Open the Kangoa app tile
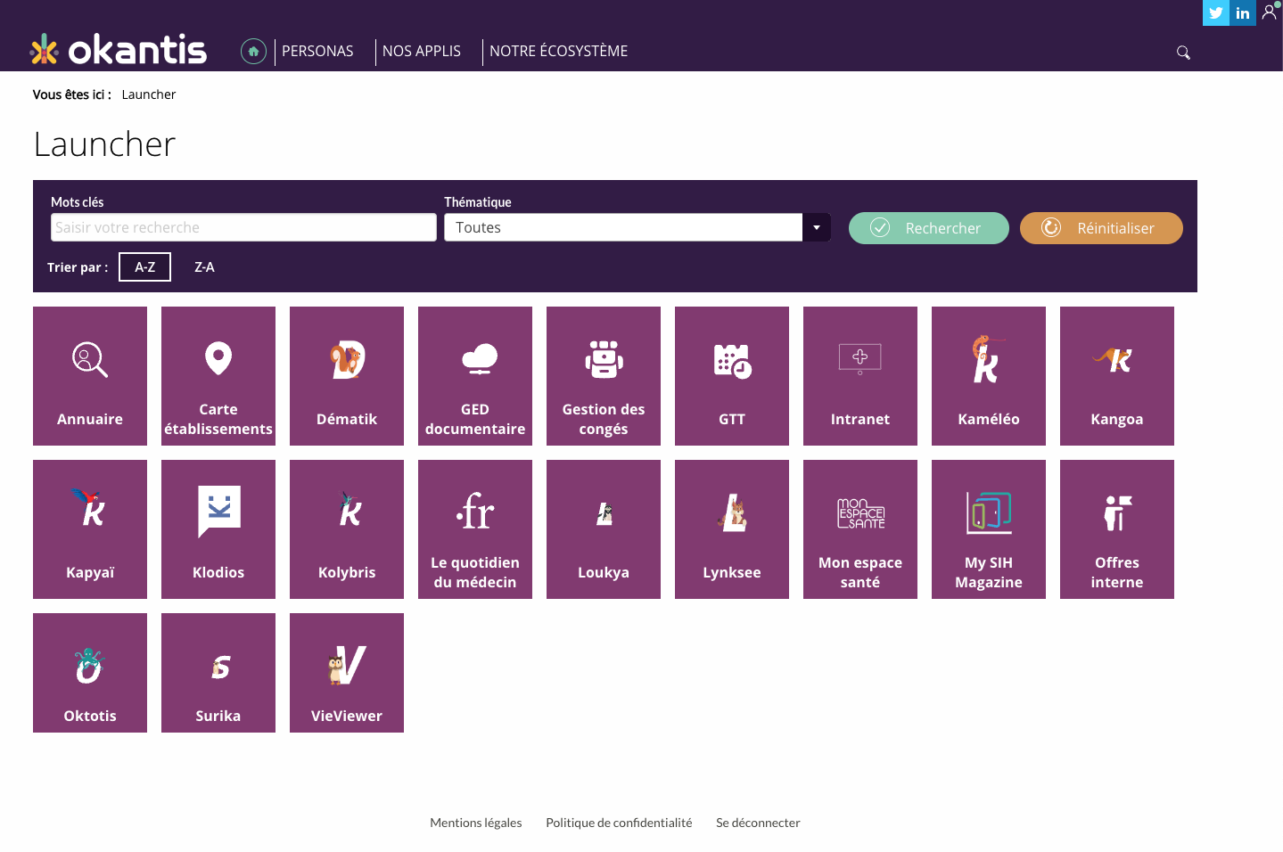 [1117, 376]
